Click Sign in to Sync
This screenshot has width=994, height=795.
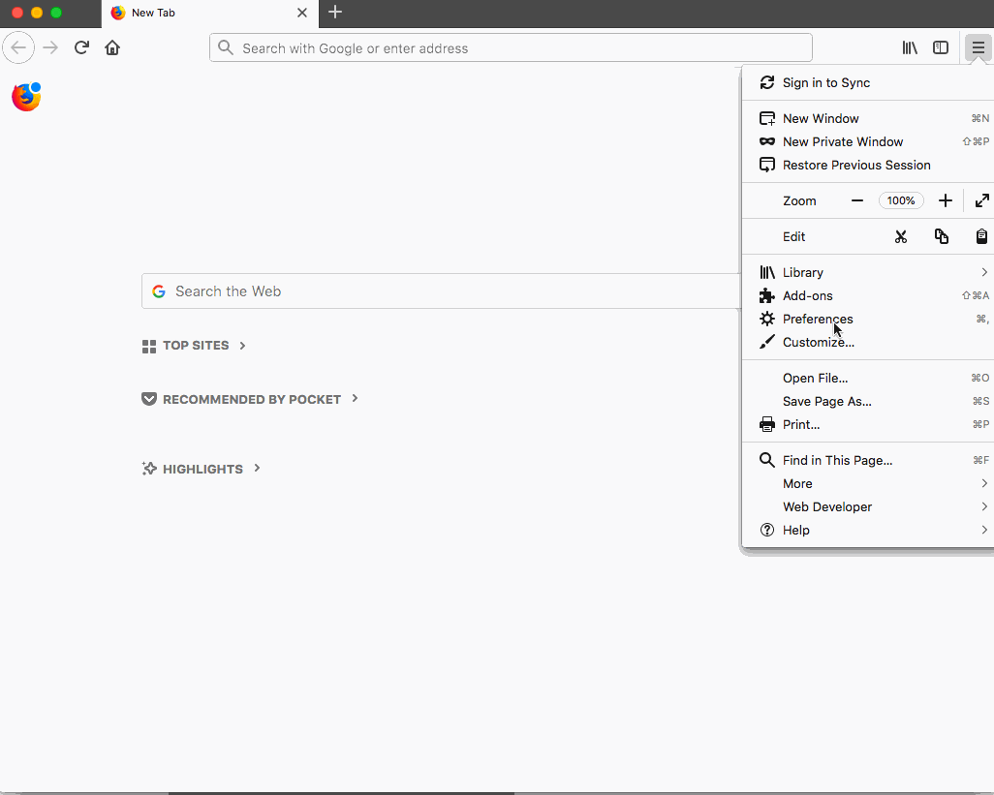pos(826,82)
